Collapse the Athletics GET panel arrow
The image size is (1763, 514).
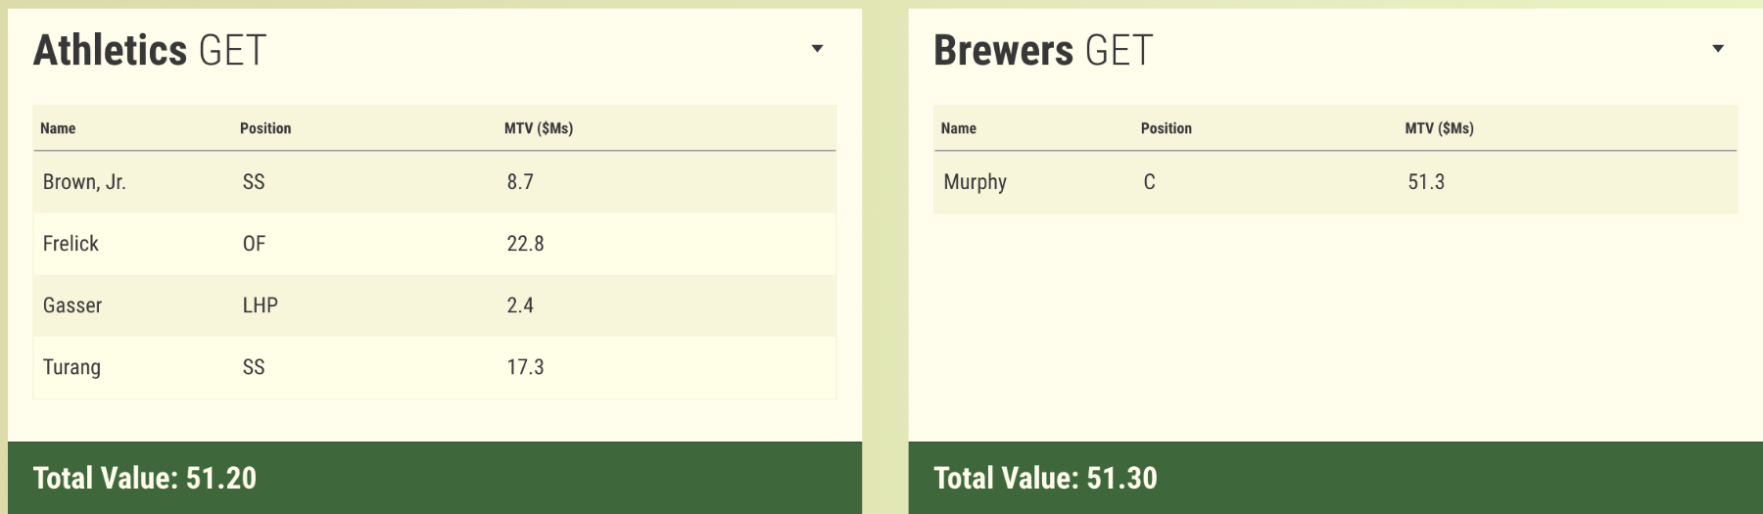817,49
